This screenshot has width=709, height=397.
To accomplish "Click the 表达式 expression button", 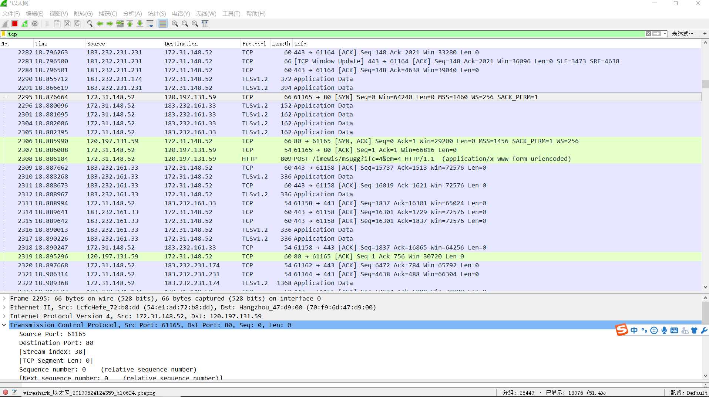I will [683, 34].
